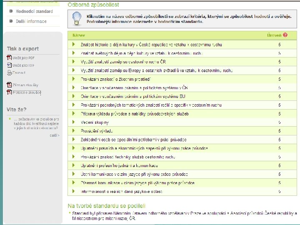This screenshot has width=300, height=225.
Task: Follow the další link under Víte že
Action: point(55,135)
